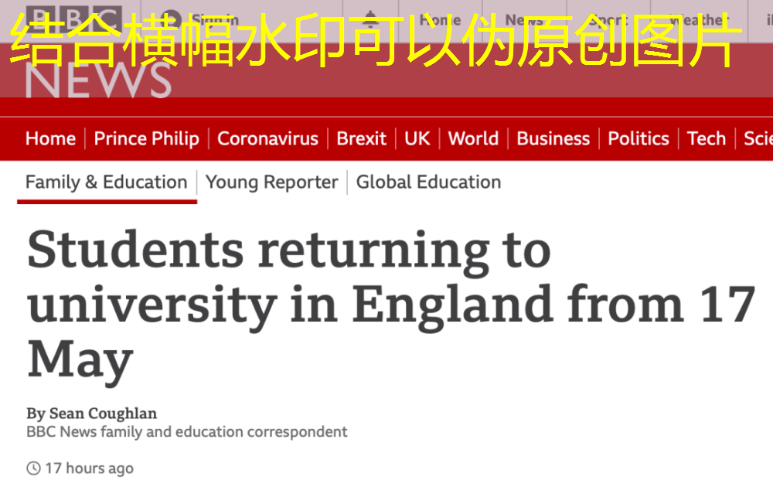This screenshot has height=487, width=773.
Task: Click the BBC blocks logo
Action: [x=73, y=19]
